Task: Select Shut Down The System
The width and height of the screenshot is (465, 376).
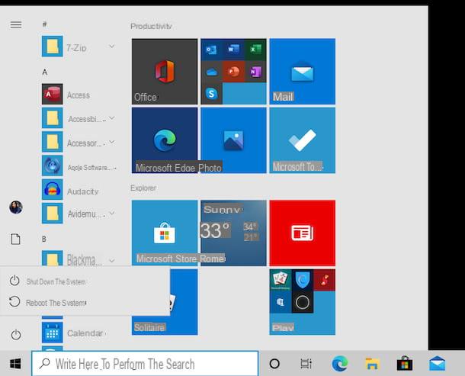Action: point(85,281)
